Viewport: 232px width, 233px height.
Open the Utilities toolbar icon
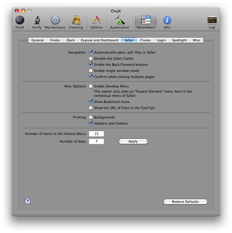97,20
